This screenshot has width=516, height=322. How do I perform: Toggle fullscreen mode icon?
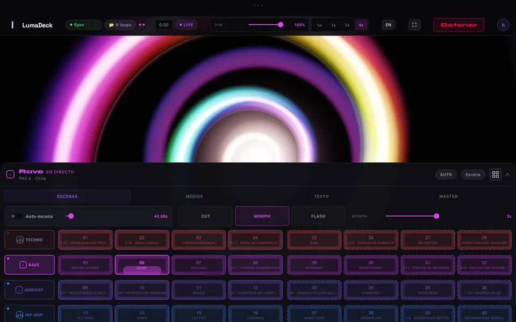(414, 25)
